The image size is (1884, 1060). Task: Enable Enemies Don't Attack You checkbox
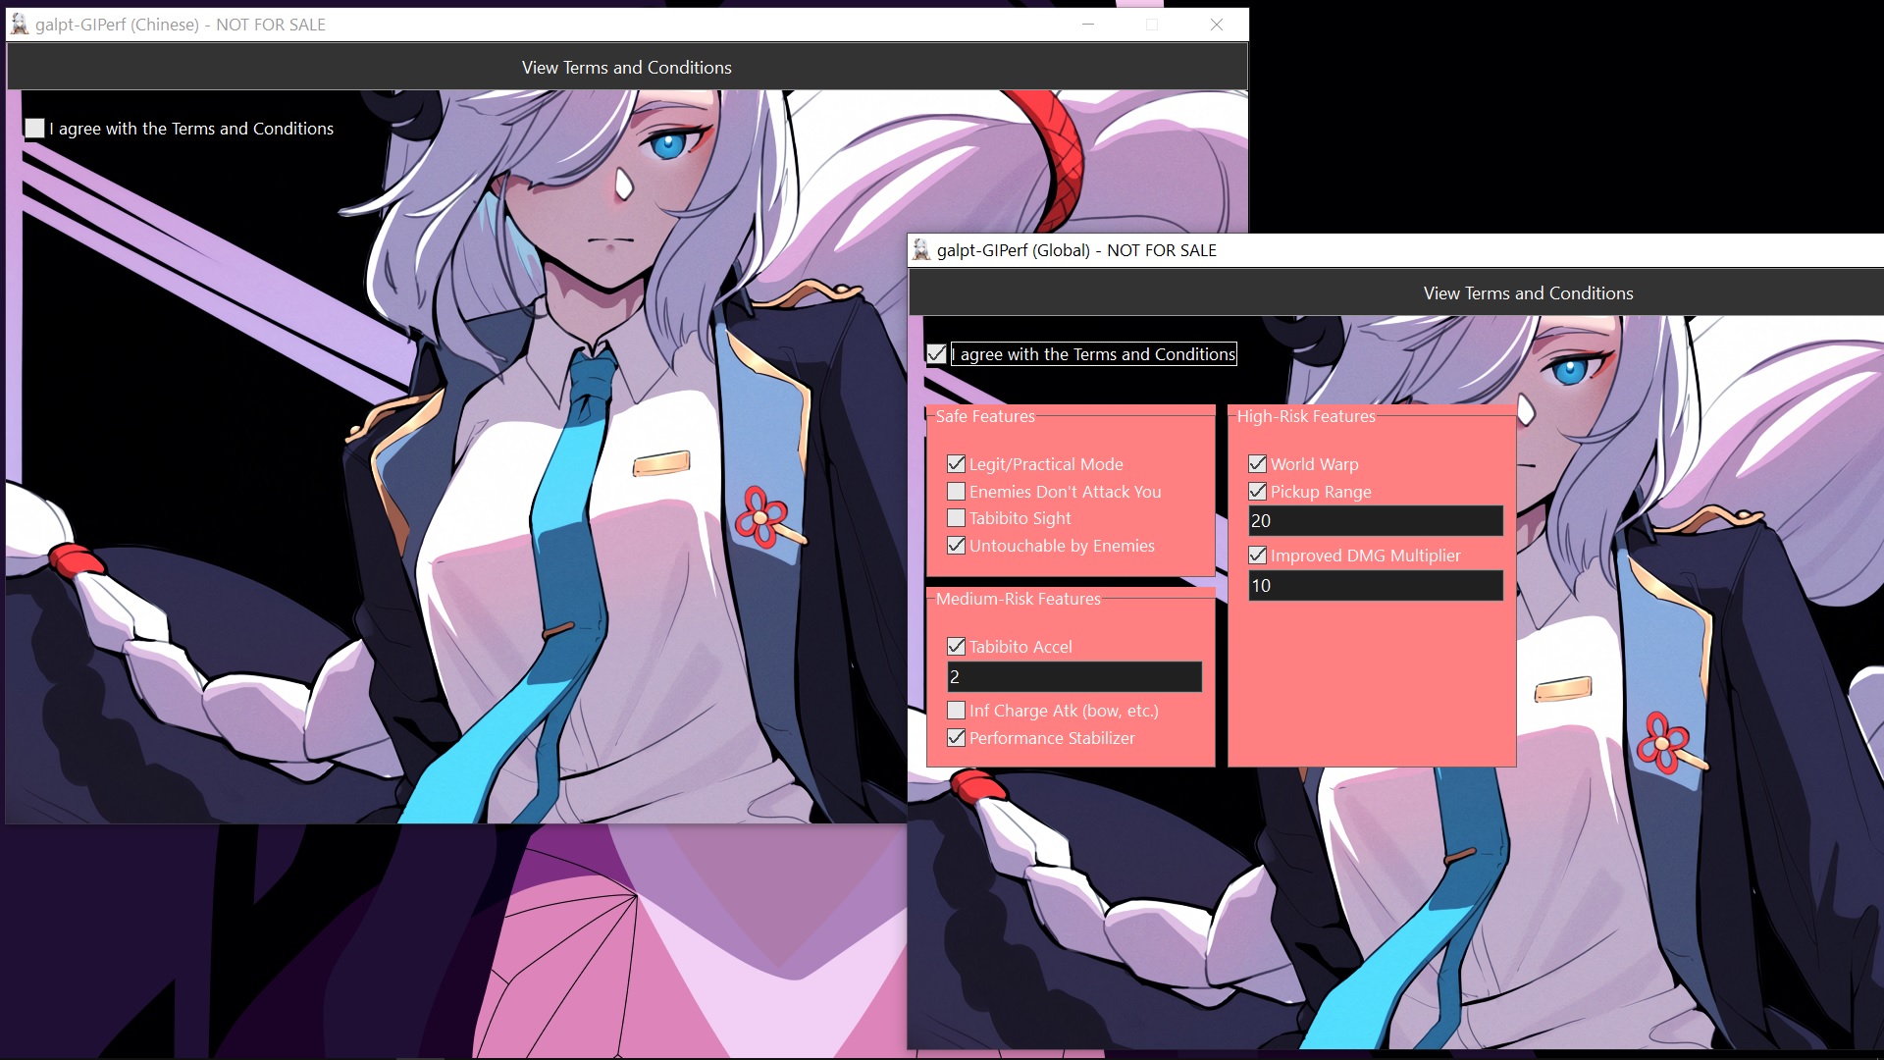coord(955,491)
